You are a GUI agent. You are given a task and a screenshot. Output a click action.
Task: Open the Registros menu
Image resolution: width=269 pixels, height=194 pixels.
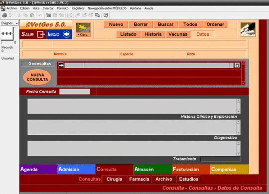[x=78, y=8]
